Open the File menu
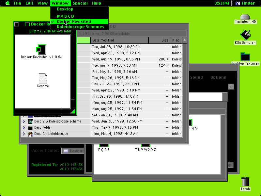This screenshot has width=261, height=196. (x=18, y=3)
